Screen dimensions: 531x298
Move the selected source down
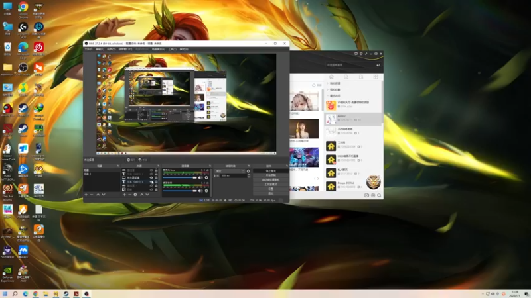147,195
